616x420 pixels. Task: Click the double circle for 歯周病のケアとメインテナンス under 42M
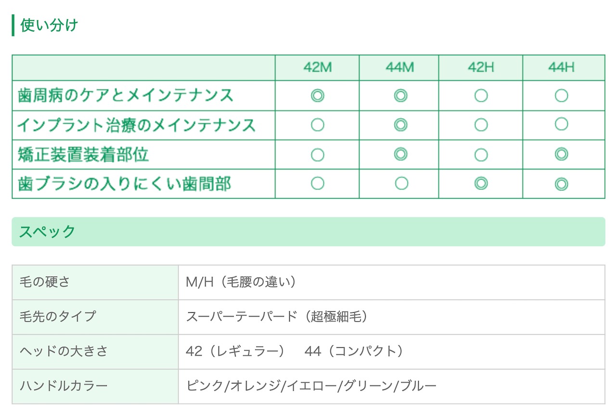317,96
